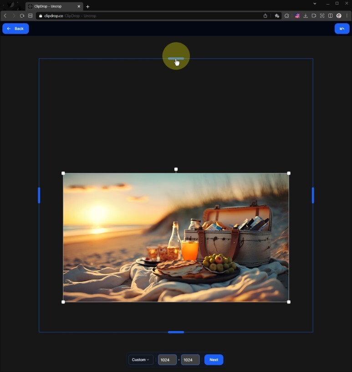This screenshot has height=372, width=352.
Task: Click the height input field right of ×
Action: pos(190,360)
